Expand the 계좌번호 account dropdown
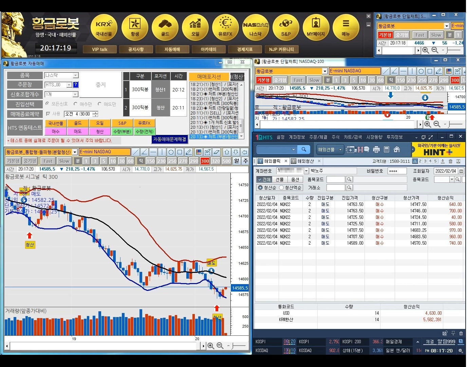The image size is (467, 367). click(306, 171)
